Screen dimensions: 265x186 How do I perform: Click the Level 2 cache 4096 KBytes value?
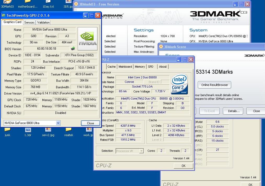click(x=176, y=135)
